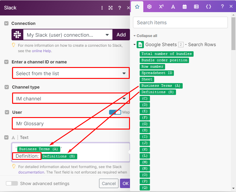Insert the (J) column item
This screenshot has width=236, height=192.
[145, 143]
